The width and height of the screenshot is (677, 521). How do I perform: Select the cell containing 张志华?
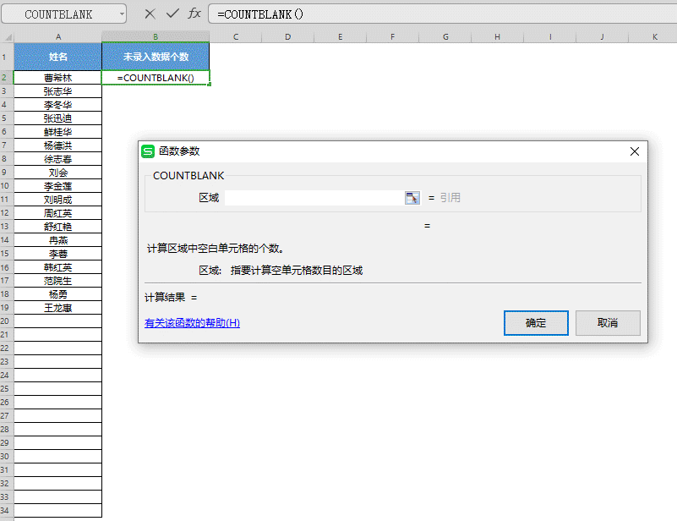[57, 90]
